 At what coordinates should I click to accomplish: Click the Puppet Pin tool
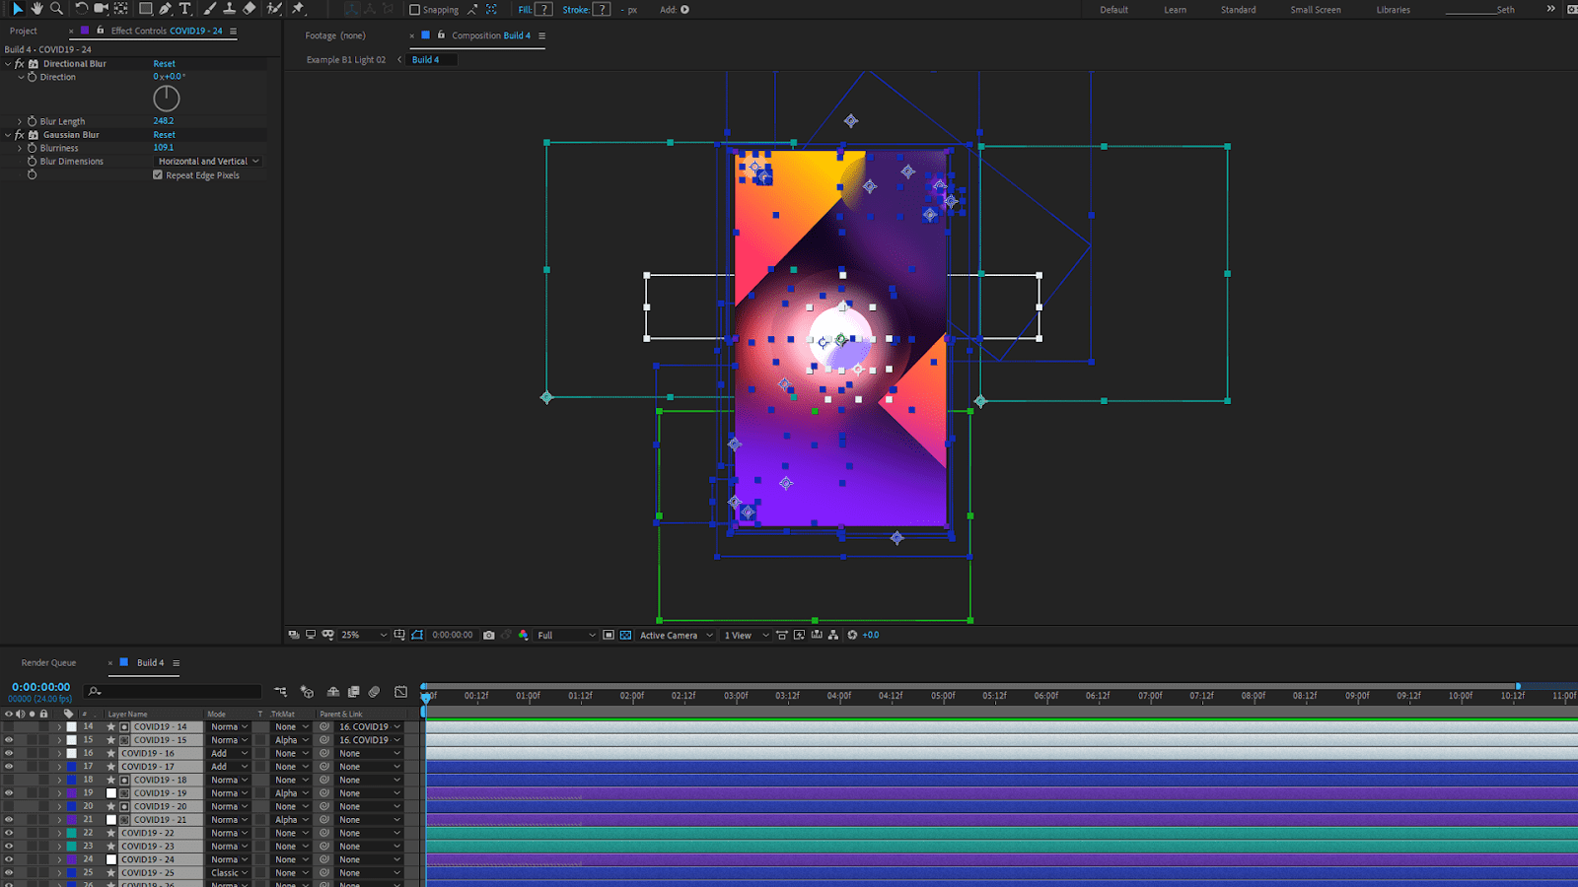[x=298, y=9]
